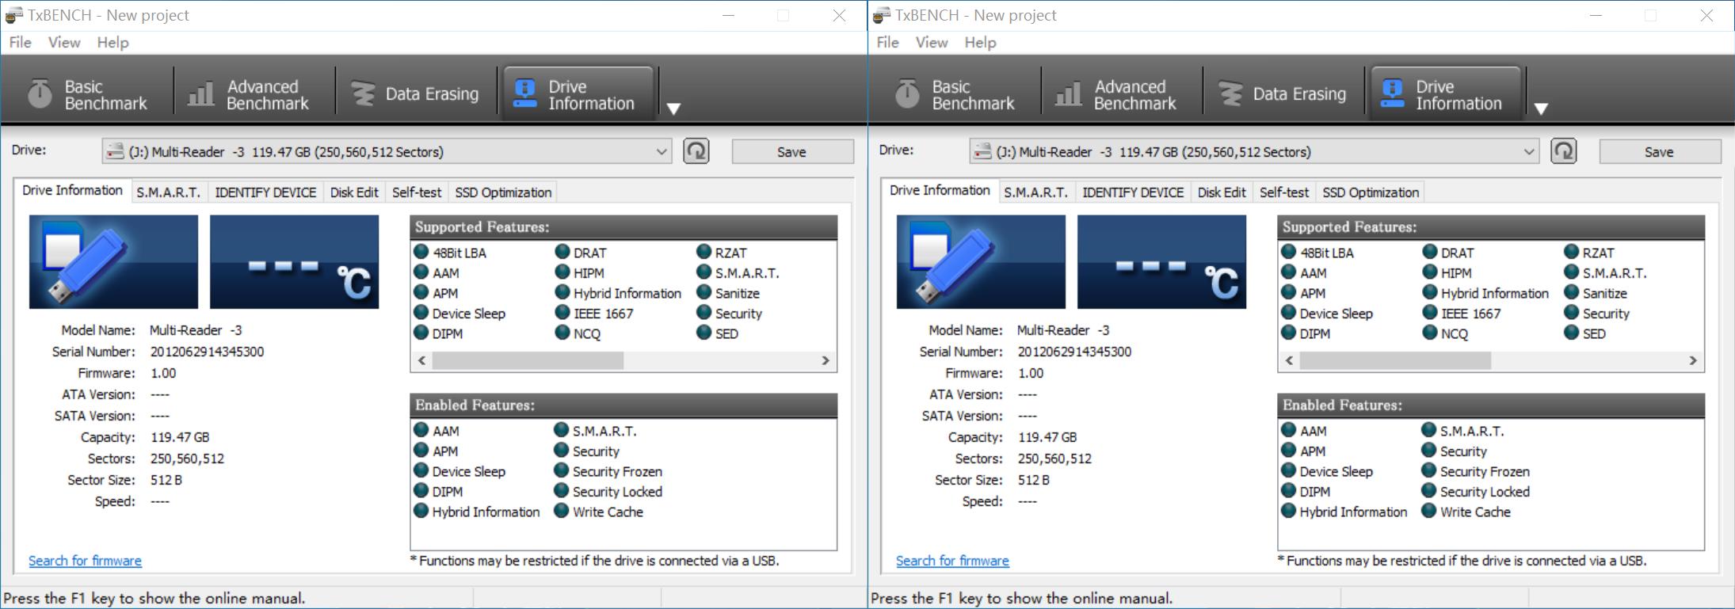Open Help menu in right window
This screenshot has width=1735, height=609.
pos(980,43)
